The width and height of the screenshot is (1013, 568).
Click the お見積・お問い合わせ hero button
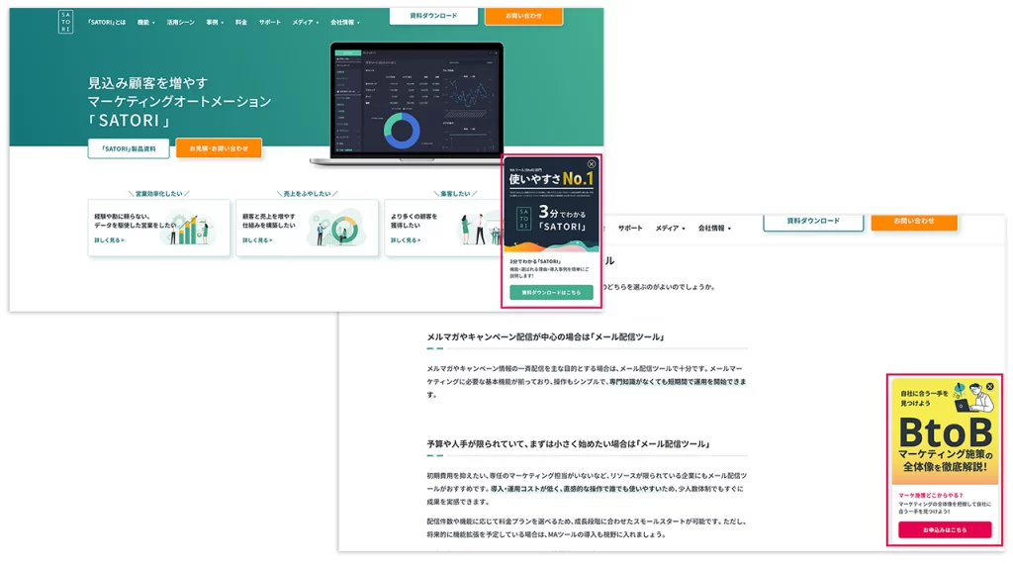point(219,148)
